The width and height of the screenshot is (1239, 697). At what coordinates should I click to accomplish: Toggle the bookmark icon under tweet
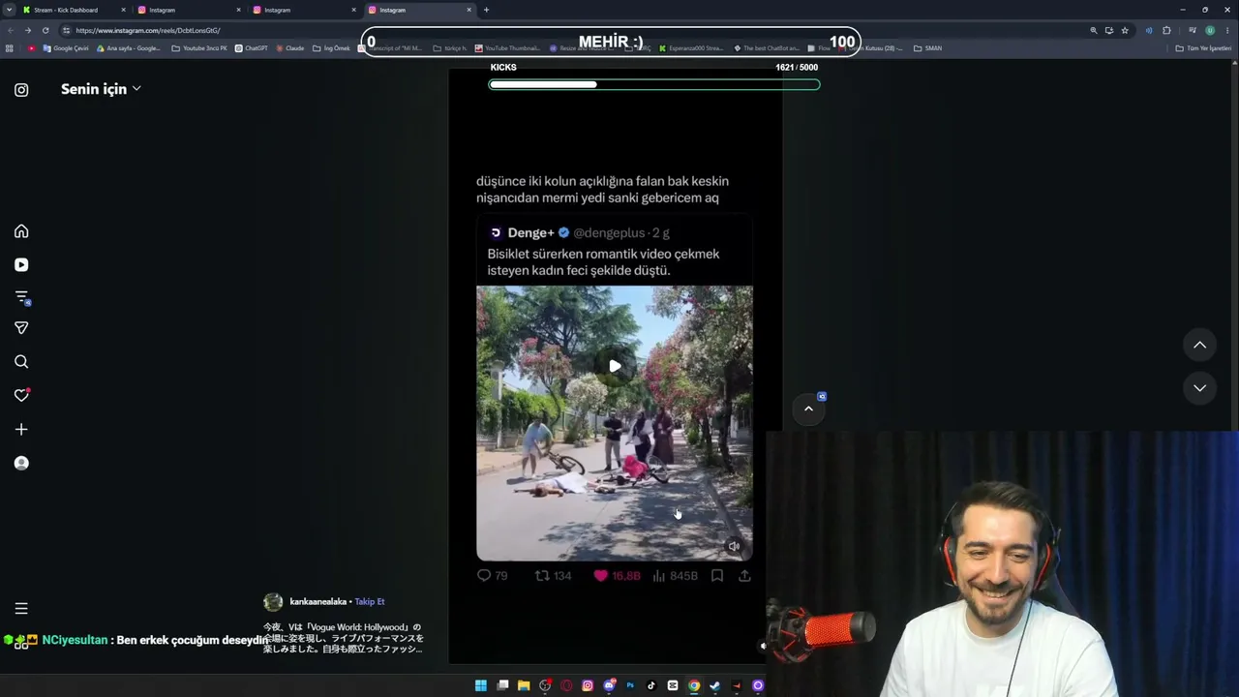(x=717, y=575)
